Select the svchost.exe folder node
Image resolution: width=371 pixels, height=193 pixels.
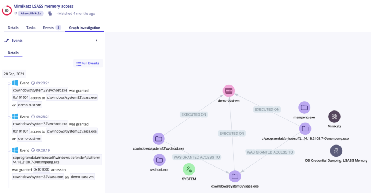159,160
